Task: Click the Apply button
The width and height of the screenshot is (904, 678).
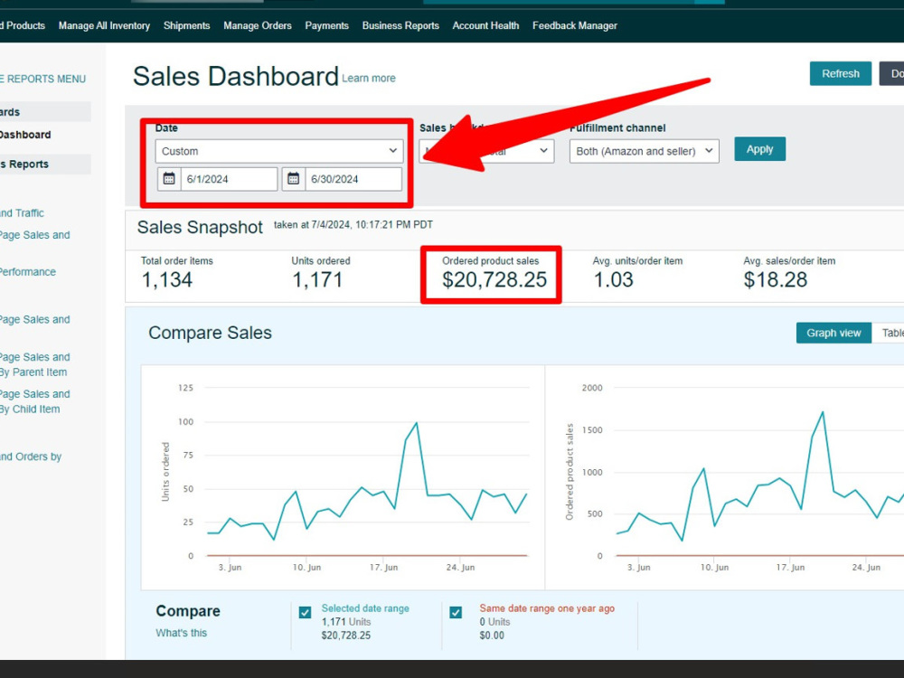Action: click(x=760, y=149)
